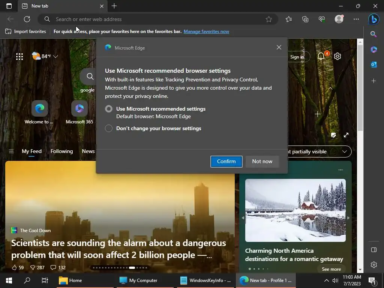The width and height of the screenshot is (384, 288).
Task: Open the profile avatar icon
Action: 339,19
